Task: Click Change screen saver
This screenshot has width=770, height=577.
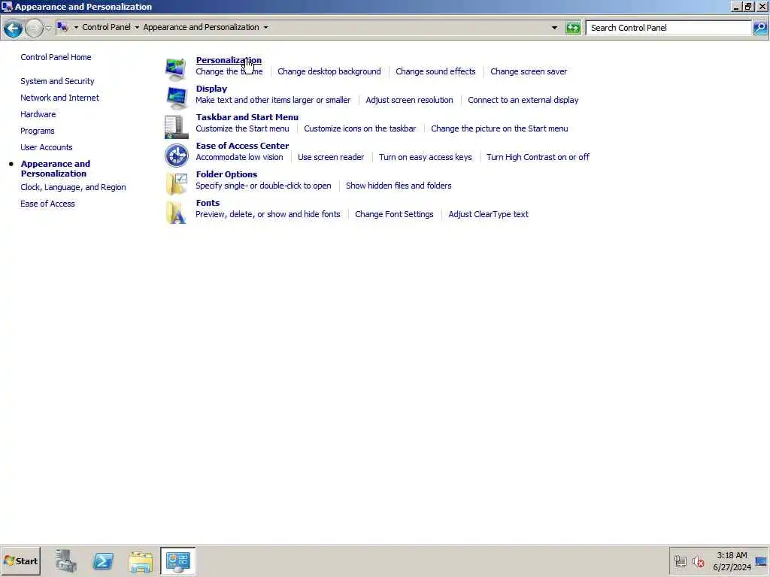Action: point(529,71)
